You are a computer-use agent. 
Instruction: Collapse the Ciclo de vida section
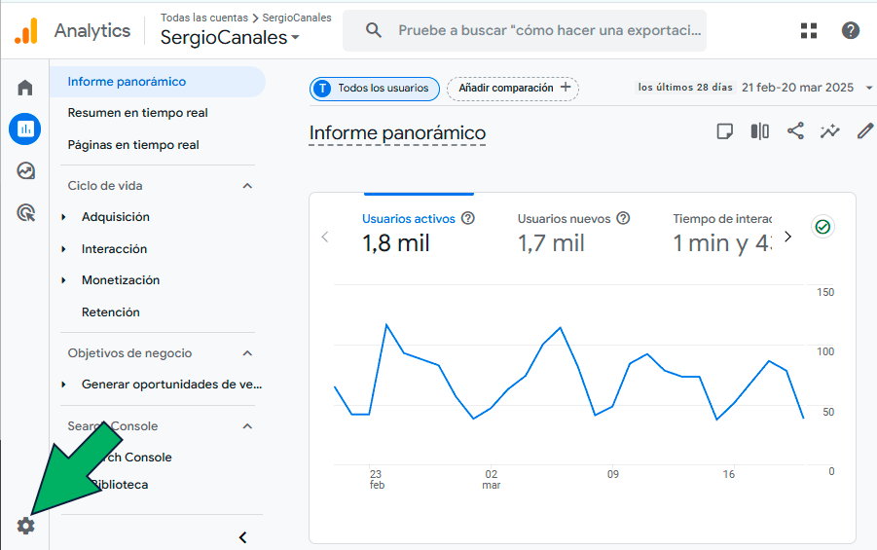247,186
